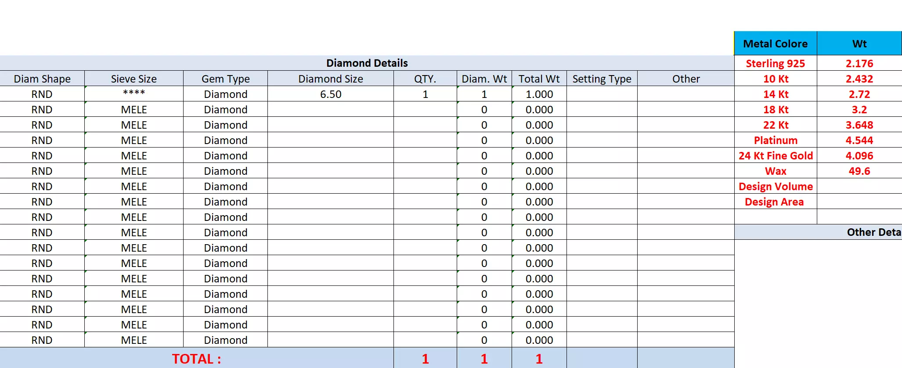Click the Diam Shape column header
902x368 pixels.
point(42,79)
